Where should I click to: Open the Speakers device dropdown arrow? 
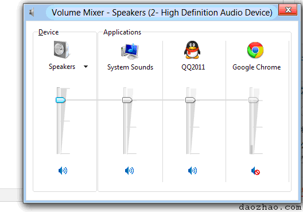(86, 67)
